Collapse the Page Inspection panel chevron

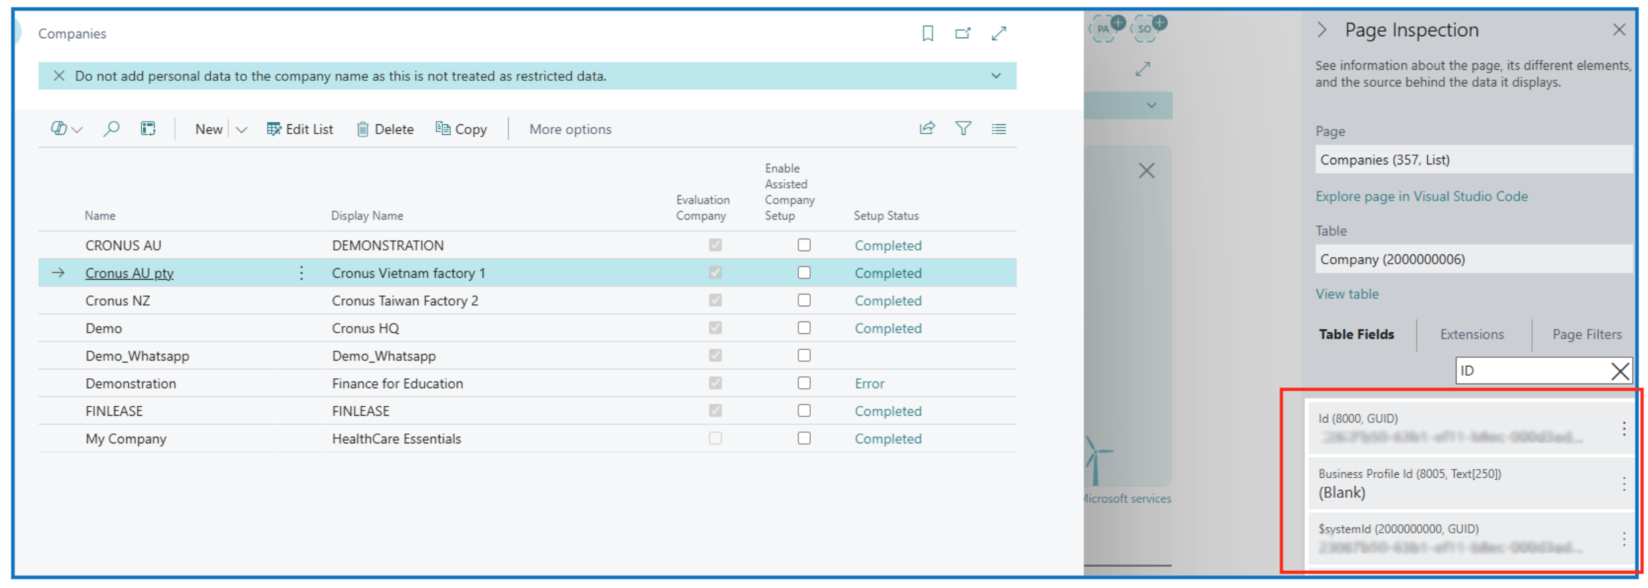(x=1322, y=30)
